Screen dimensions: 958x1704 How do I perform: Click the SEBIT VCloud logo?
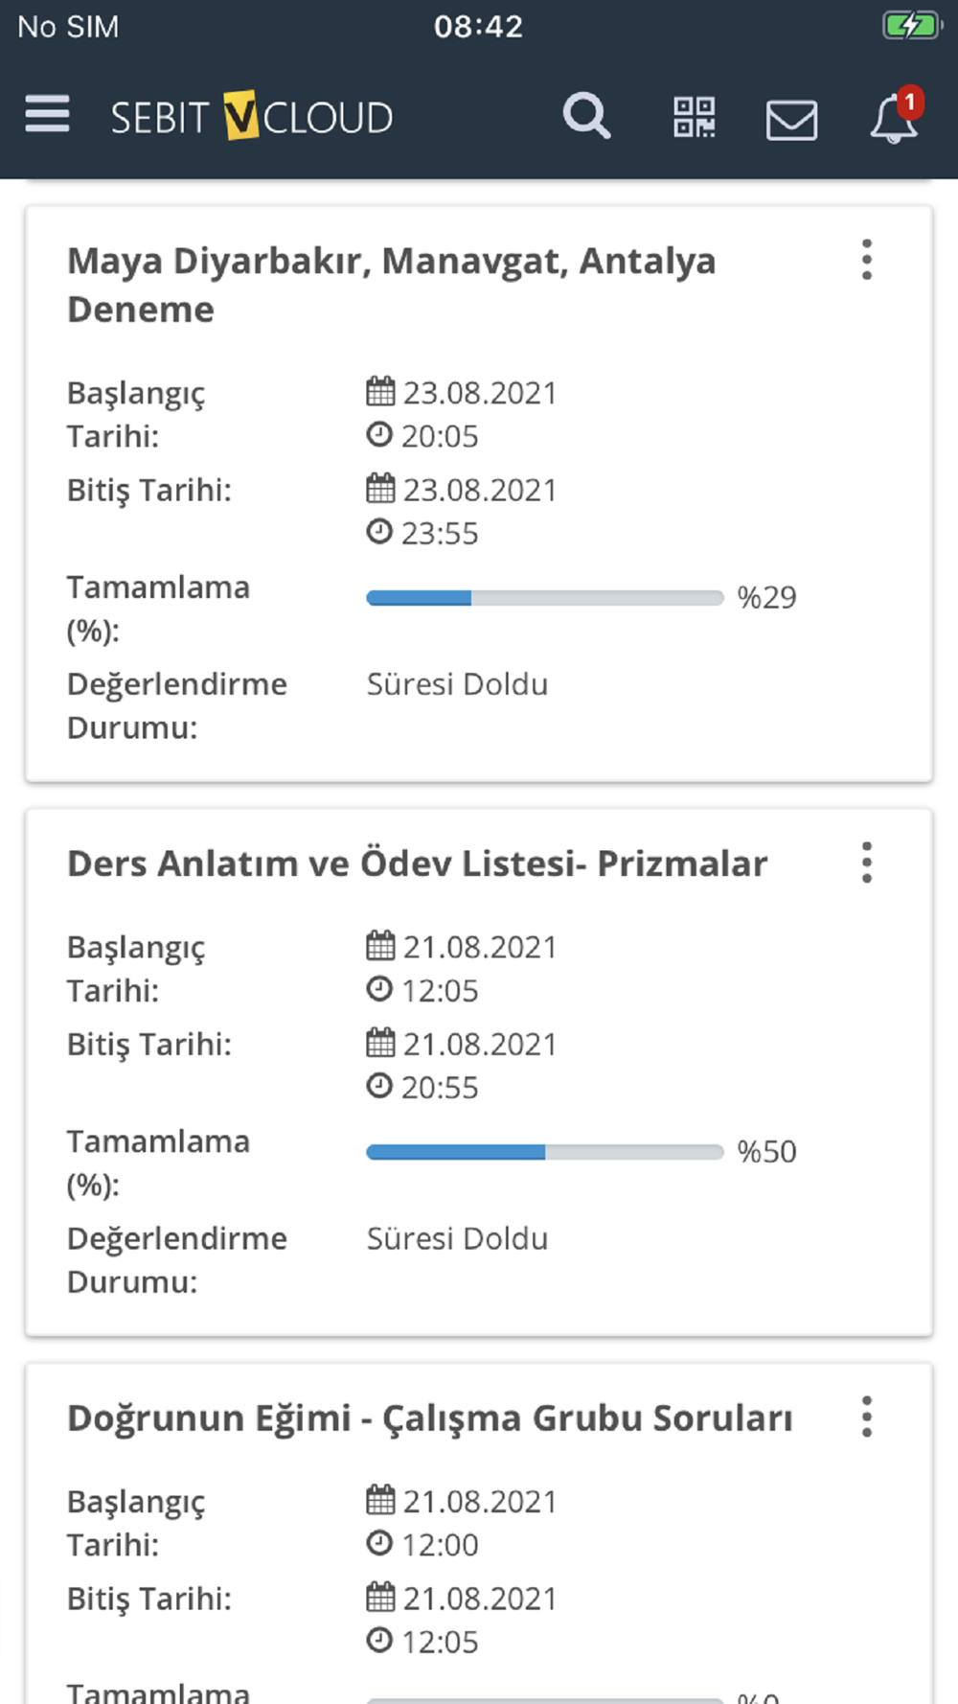pyautogui.click(x=251, y=117)
